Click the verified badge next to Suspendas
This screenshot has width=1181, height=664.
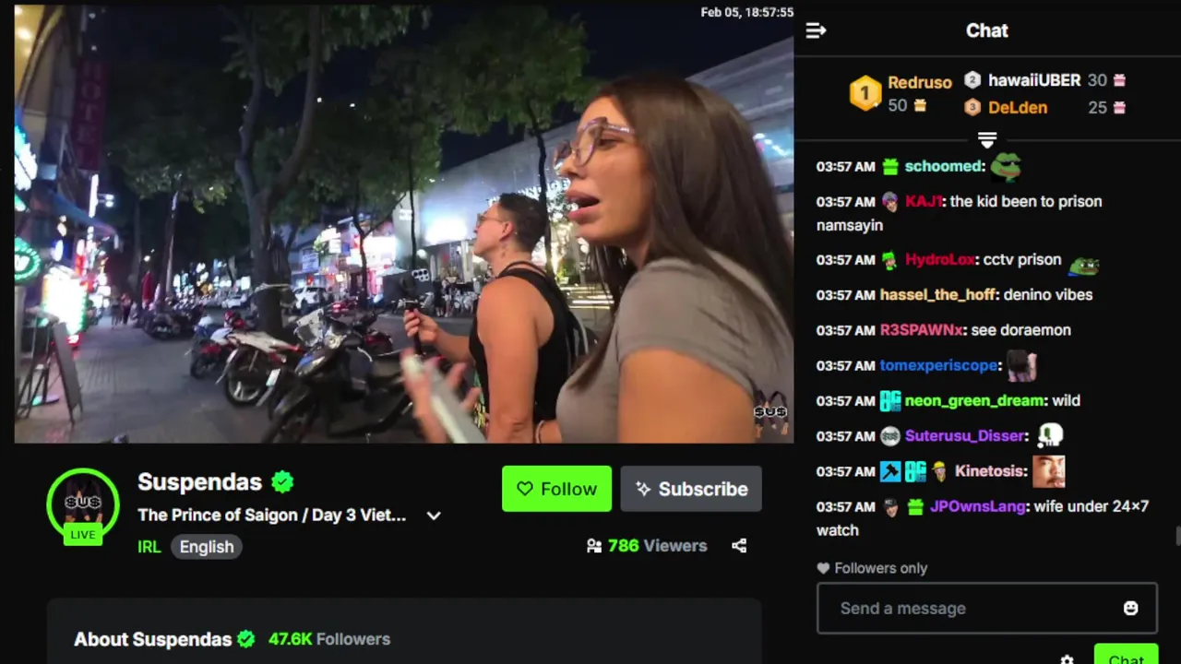click(x=282, y=481)
